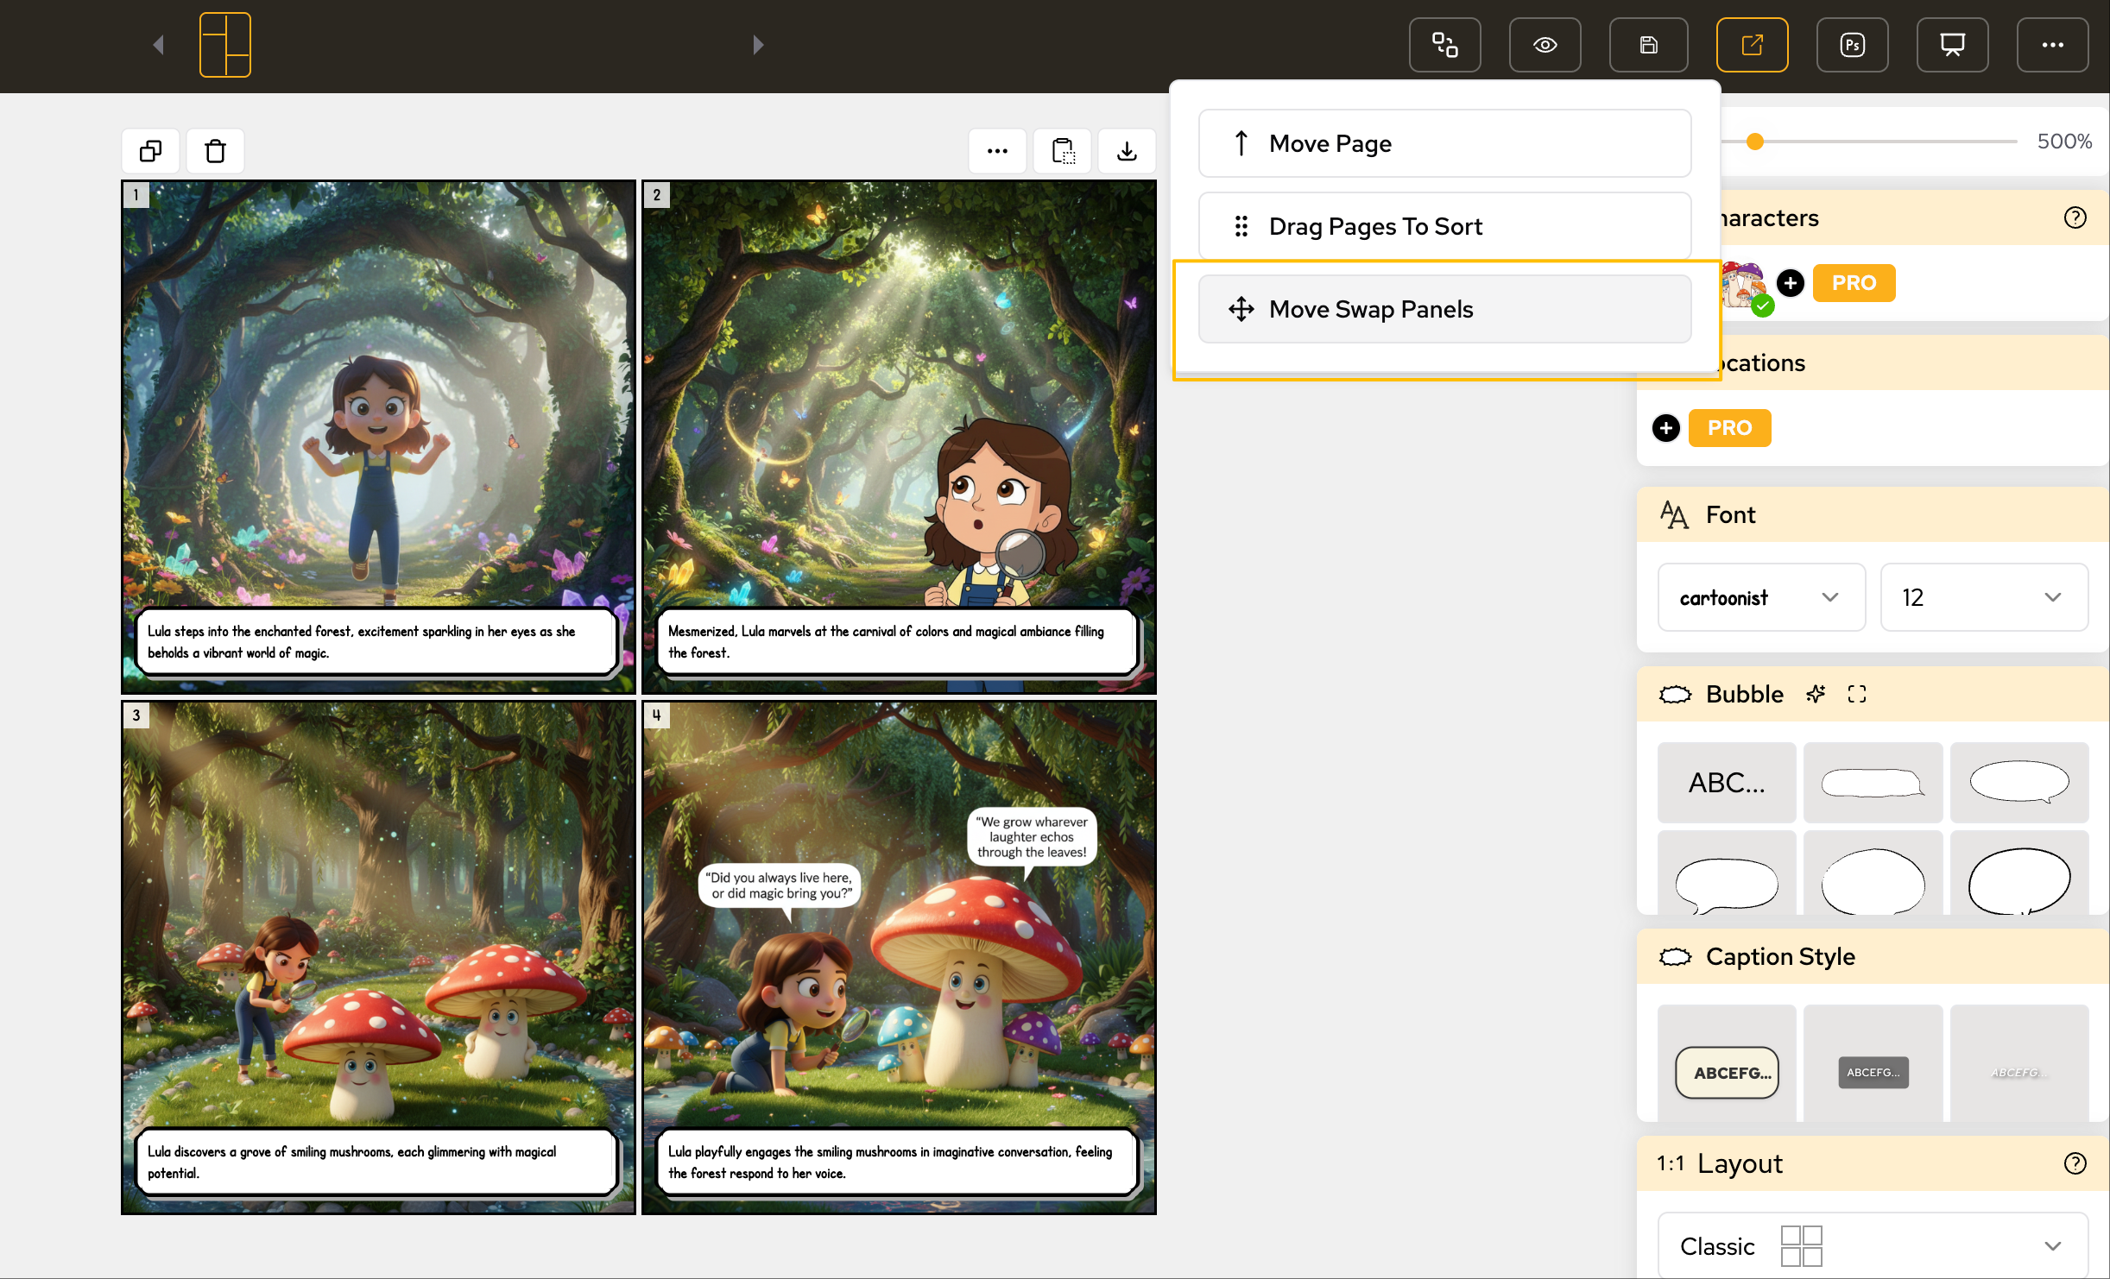Open the font size 12 dropdown
This screenshot has width=2110, height=1279.
[x=1983, y=597]
